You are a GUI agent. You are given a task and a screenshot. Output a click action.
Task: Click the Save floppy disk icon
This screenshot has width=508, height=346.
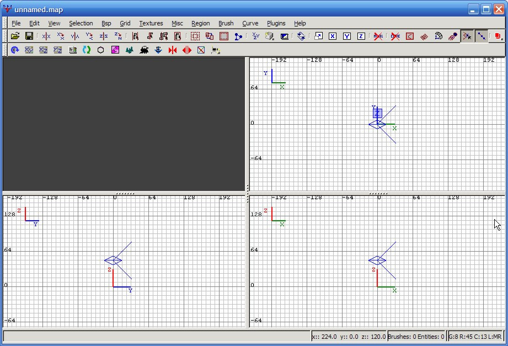pyautogui.click(x=29, y=36)
